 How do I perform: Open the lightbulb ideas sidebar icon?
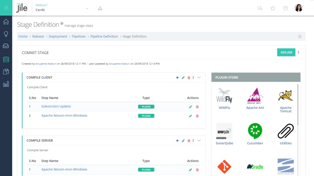[x=6, y=34]
